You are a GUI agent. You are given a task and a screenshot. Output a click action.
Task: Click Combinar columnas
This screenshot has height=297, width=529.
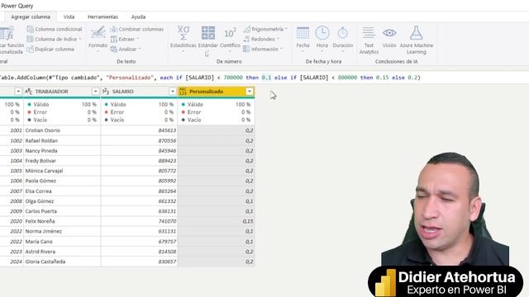(x=137, y=30)
